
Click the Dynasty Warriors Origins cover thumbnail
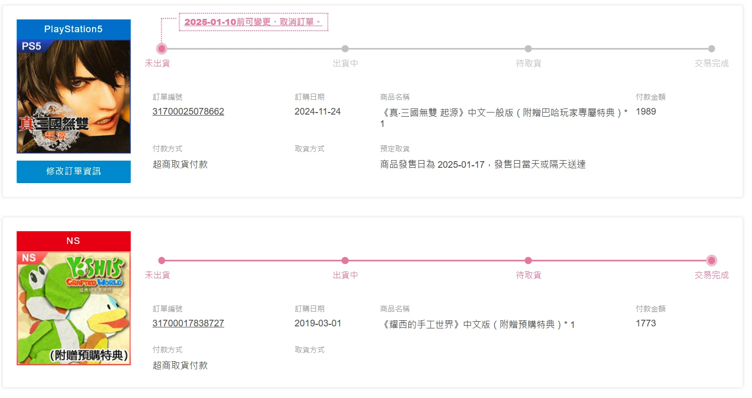(x=74, y=96)
